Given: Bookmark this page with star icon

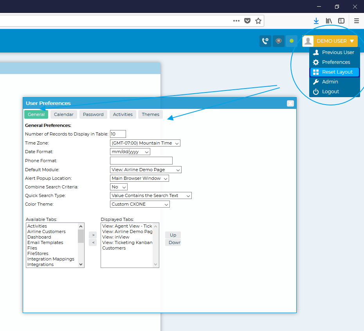Looking at the screenshot, I should click(258, 21).
